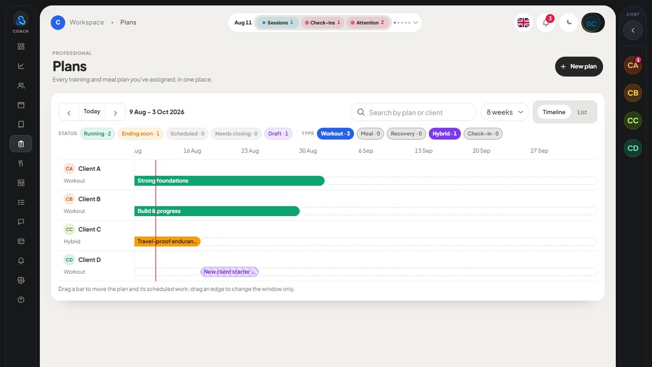Expand the Aug 11 summary pill chevron

(x=416, y=22)
